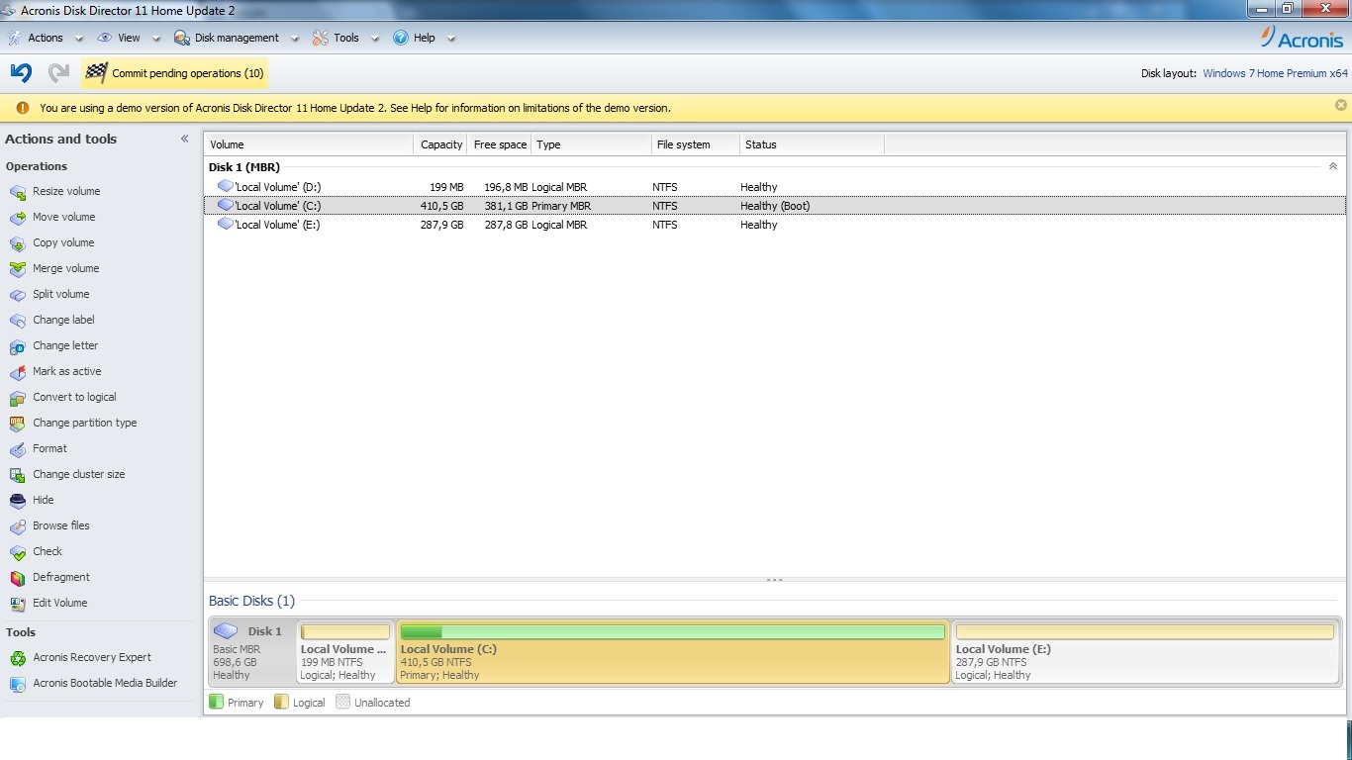Collapse the Disk 1 (MBR) group

(x=1332, y=166)
